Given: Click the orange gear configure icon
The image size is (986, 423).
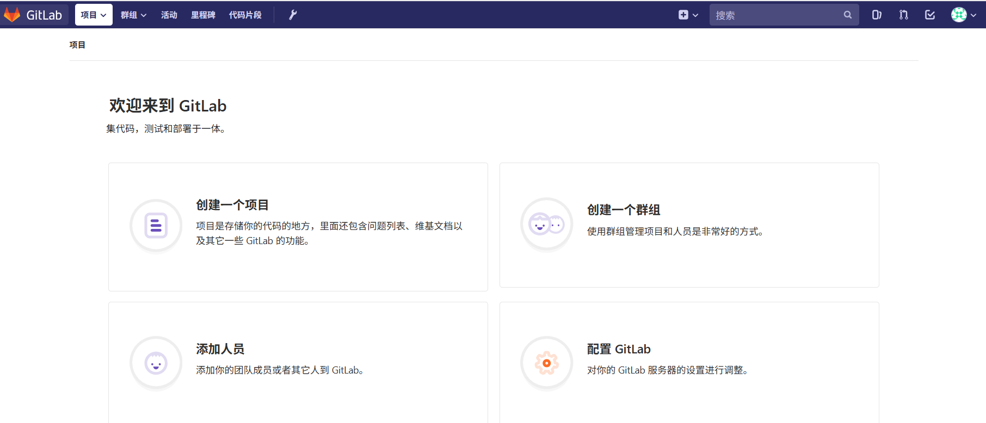Looking at the screenshot, I should coord(547,363).
